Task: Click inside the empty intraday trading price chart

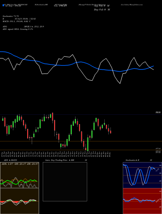Action: pyautogui.click(x=65, y=182)
